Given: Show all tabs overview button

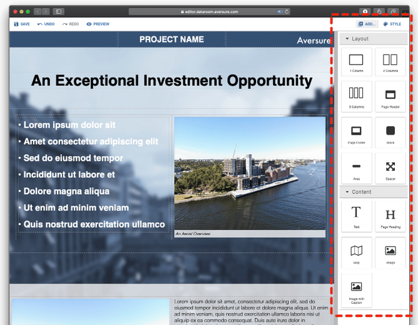Looking at the screenshot, I should click(x=393, y=11).
